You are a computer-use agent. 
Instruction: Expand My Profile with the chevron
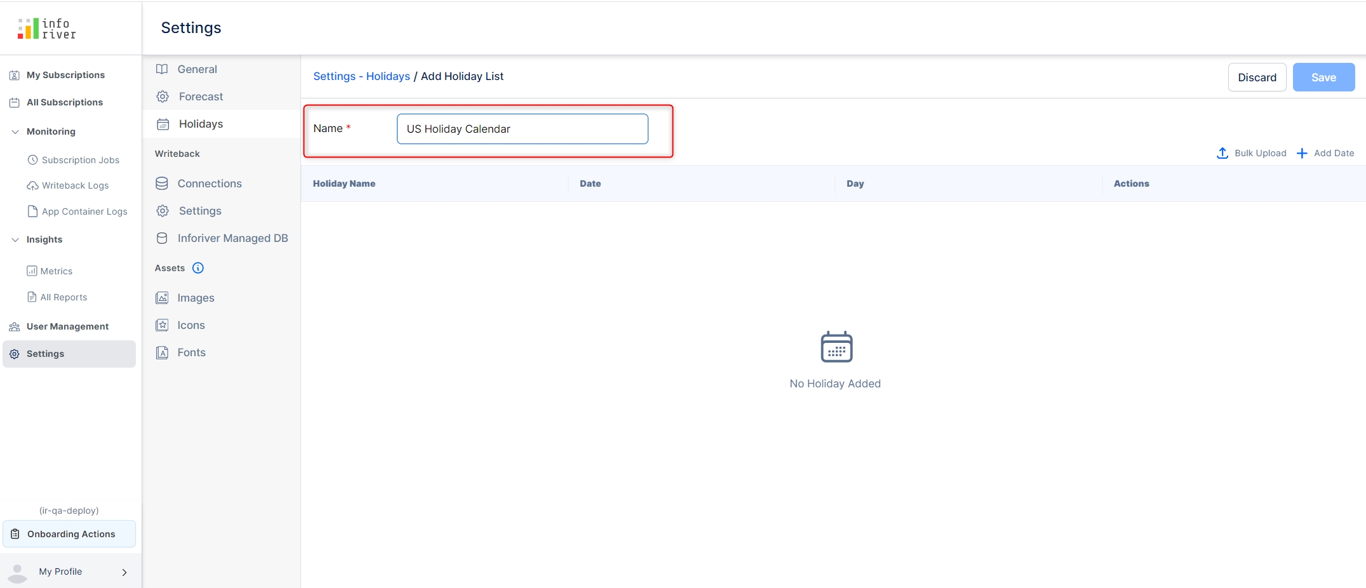tap(124, 572)
